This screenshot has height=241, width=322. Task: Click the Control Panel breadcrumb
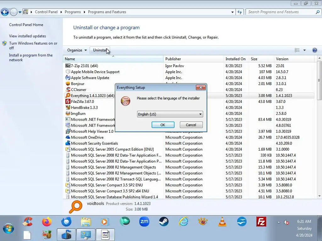[x=46, y=12]
